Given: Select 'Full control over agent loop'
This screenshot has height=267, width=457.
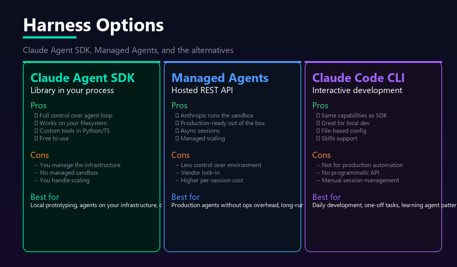Looking at the screenshot, I should (x=74, y=116).
